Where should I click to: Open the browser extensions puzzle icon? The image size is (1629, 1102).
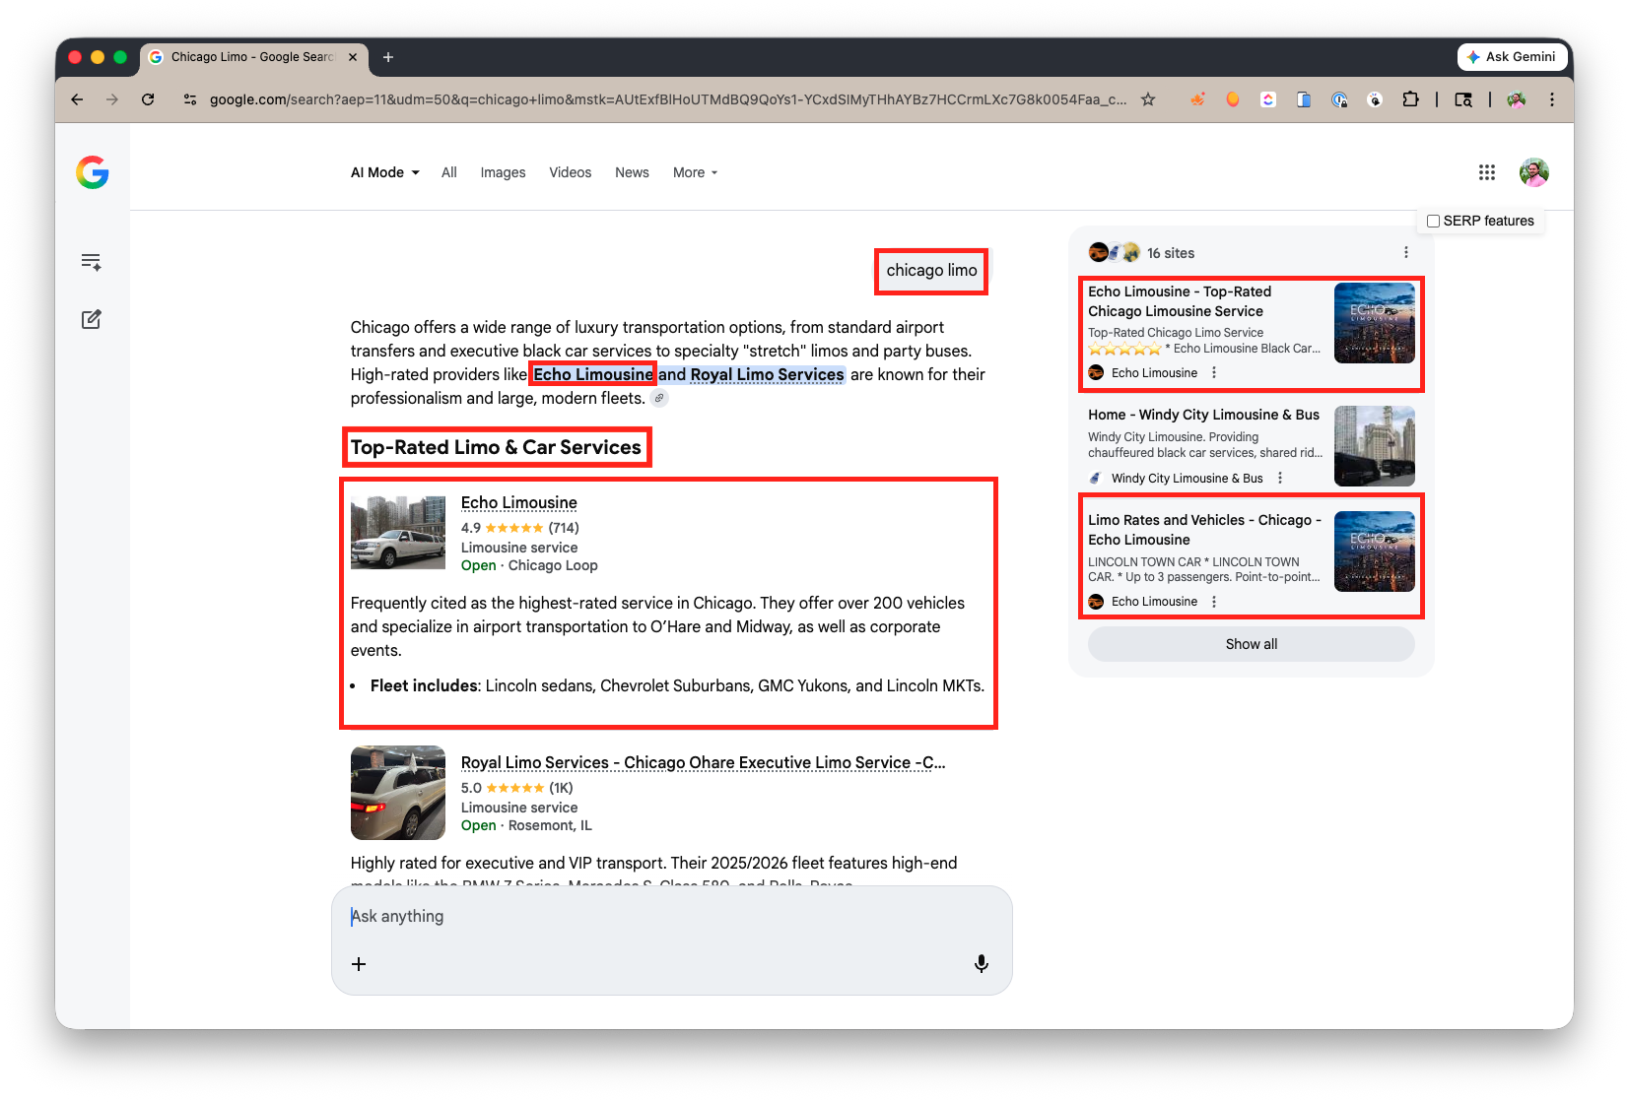tap(1410, 99)
